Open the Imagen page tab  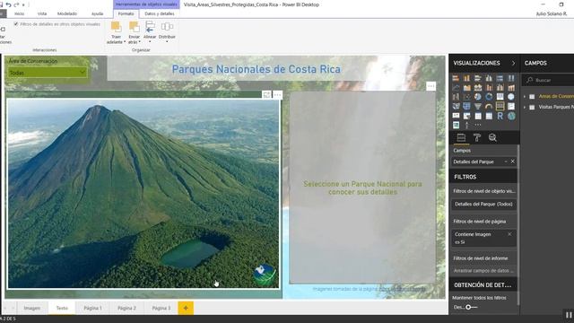coord(32,308)
